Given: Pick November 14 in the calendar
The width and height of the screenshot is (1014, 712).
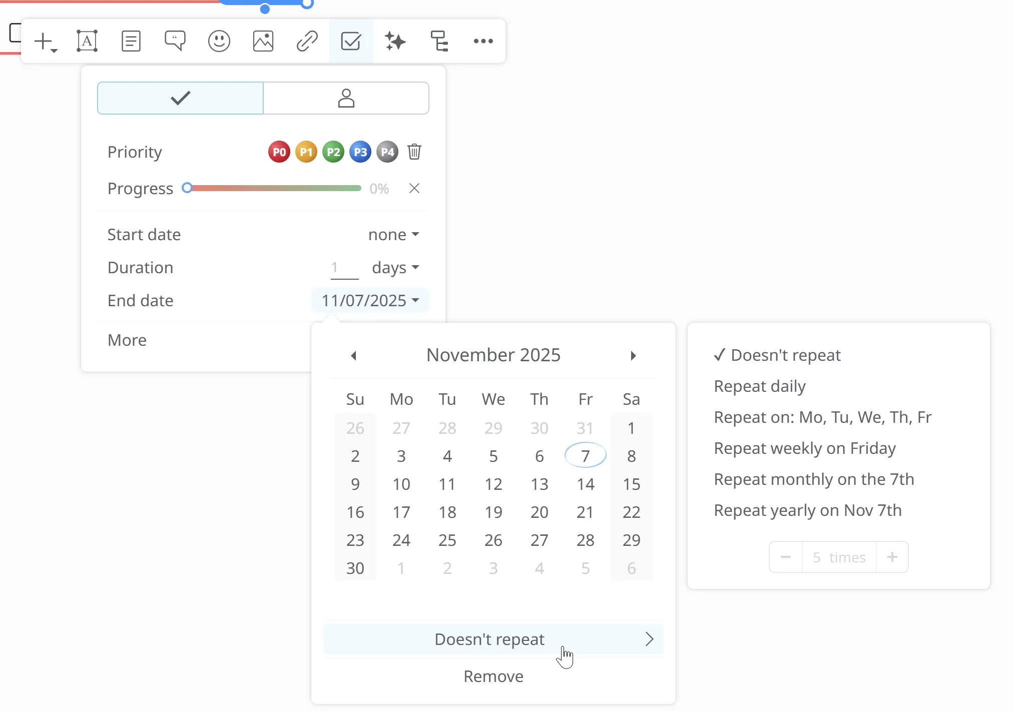Looking at the screenshot, I should pos(585,484).
